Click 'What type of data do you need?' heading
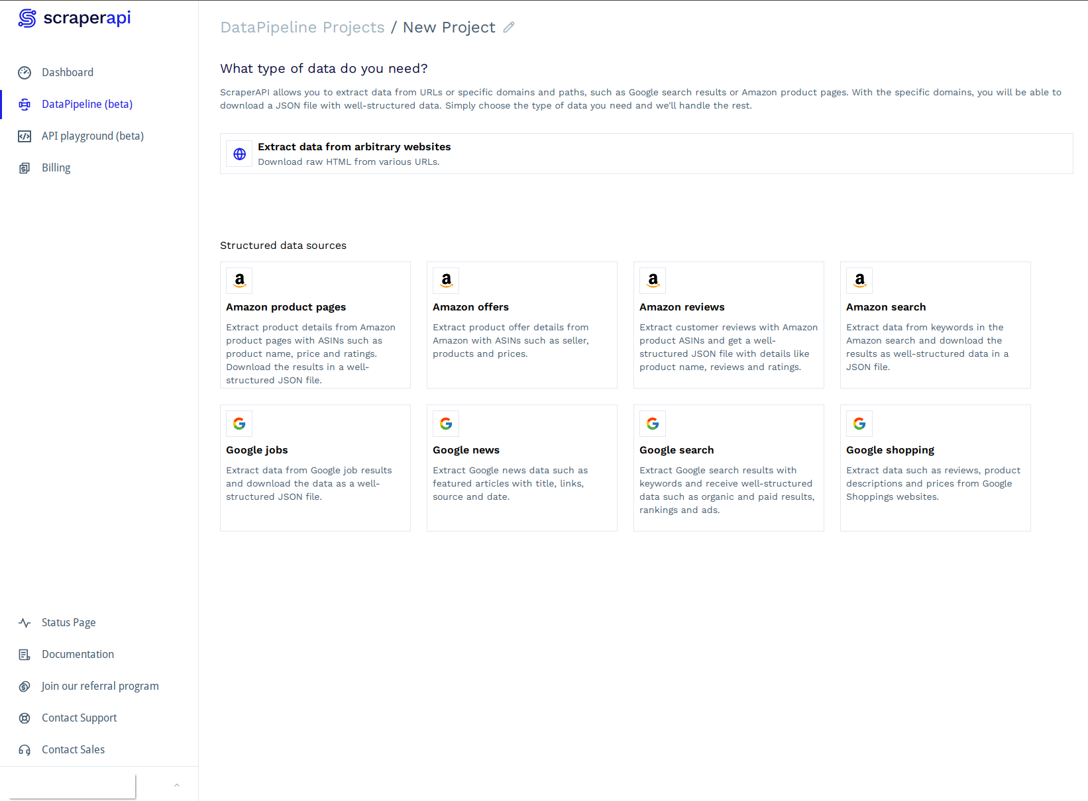The height and width of the screenshot is (801, 1088). [x=324, y=69]
